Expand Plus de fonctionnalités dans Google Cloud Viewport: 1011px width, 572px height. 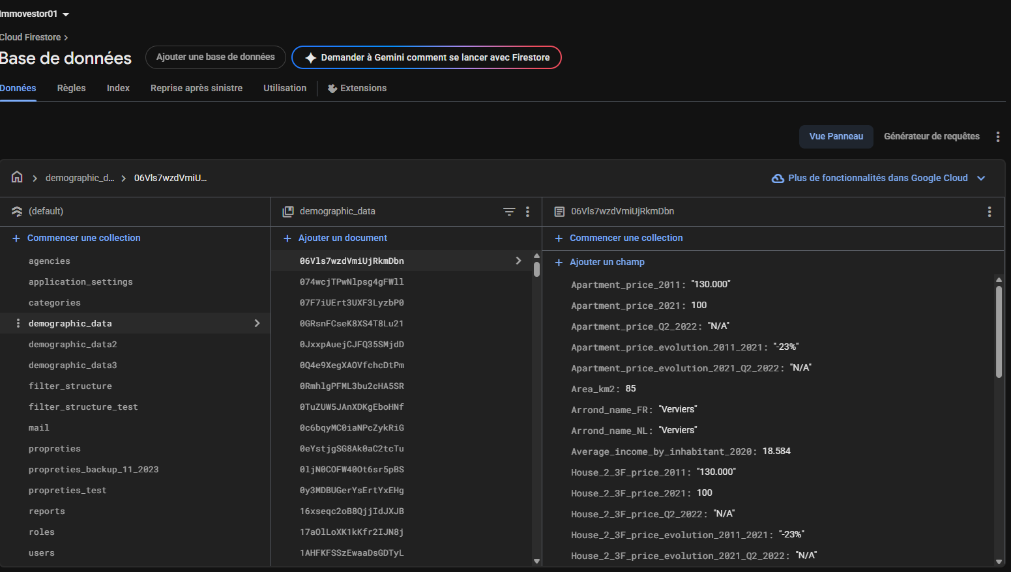(x=981, y=178)
